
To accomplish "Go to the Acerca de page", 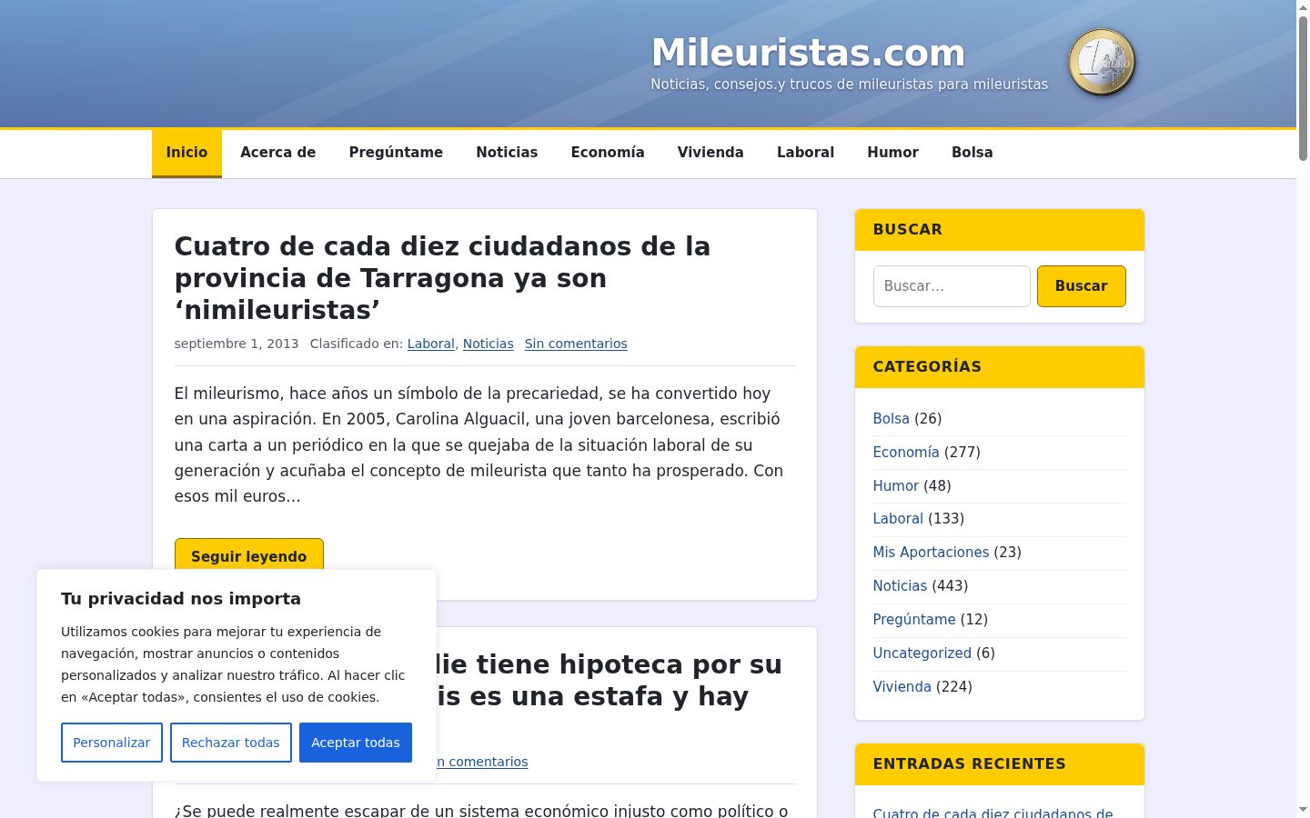I will click(x=278, y=153).
